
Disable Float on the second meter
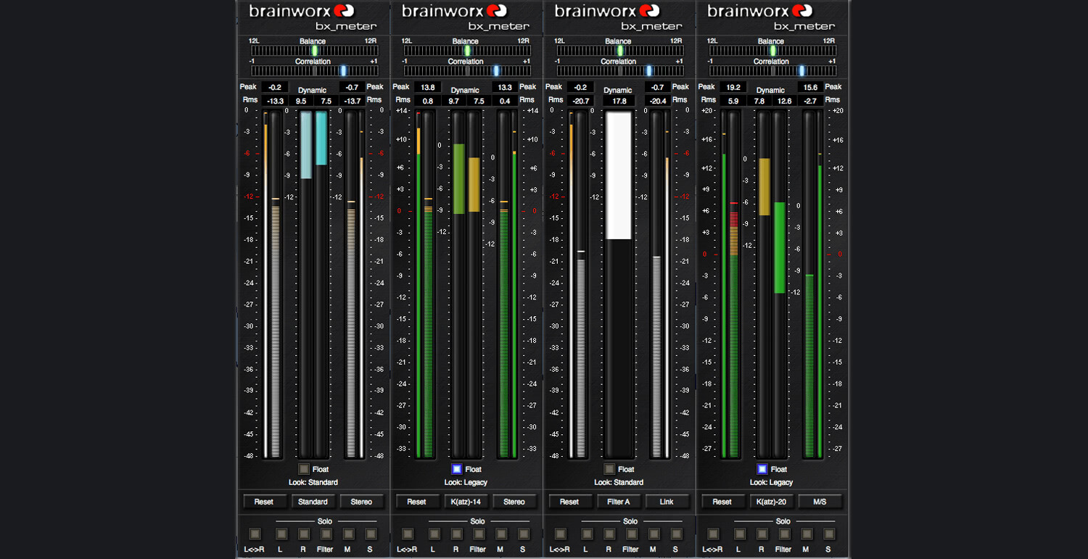tap(456, 469)
